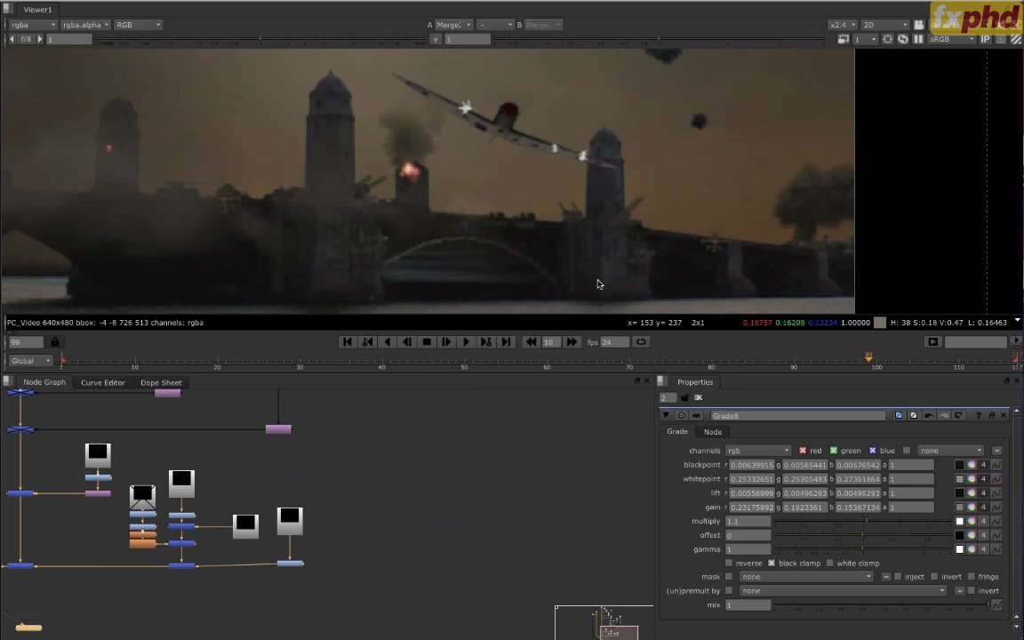The width and height of the screenshot is (1024, 640).
Task: Open curve animation menu for gamma
Action: 996,549
